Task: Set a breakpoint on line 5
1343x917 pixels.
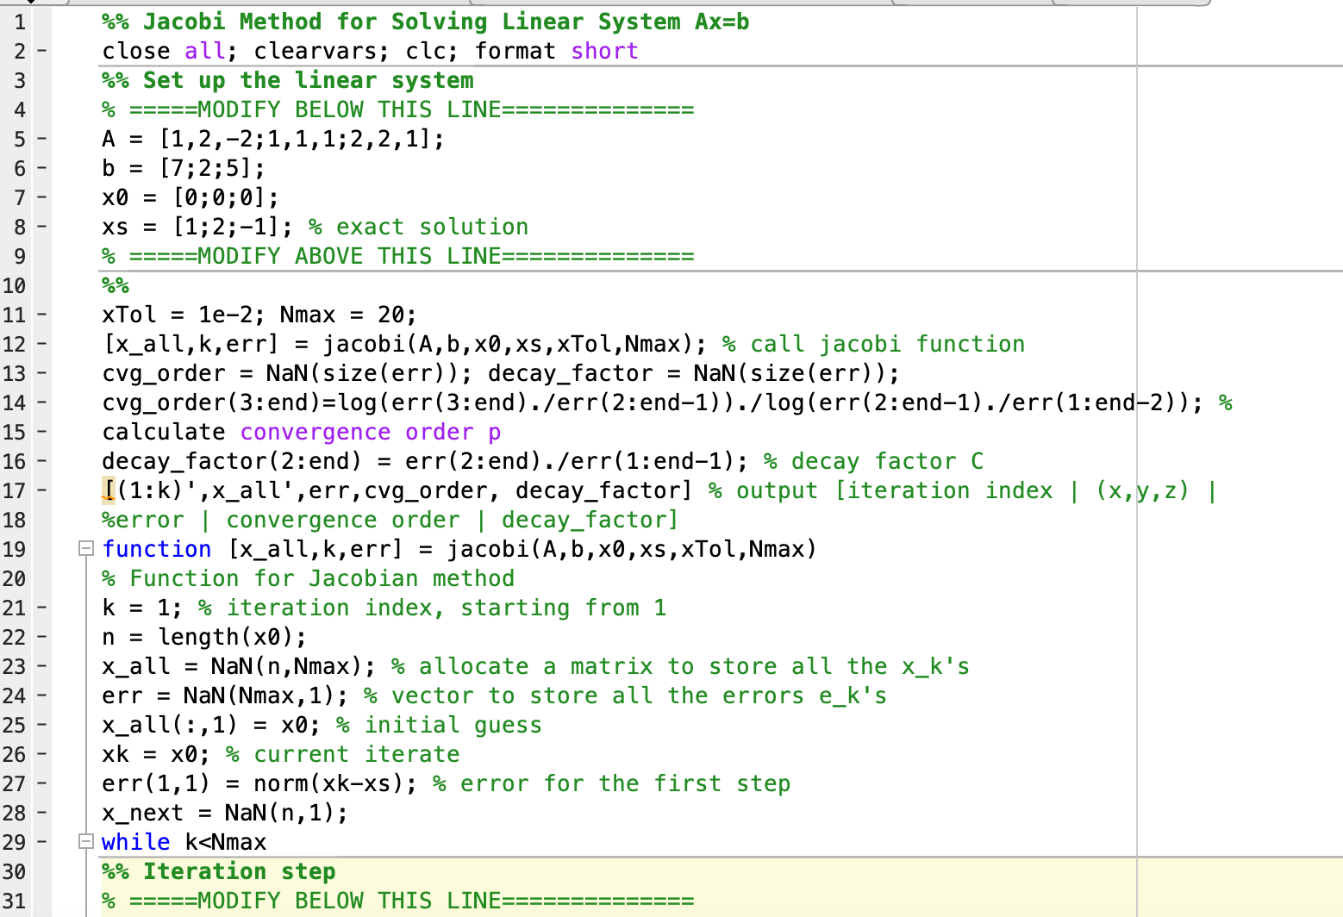Action: click(40, 138)
